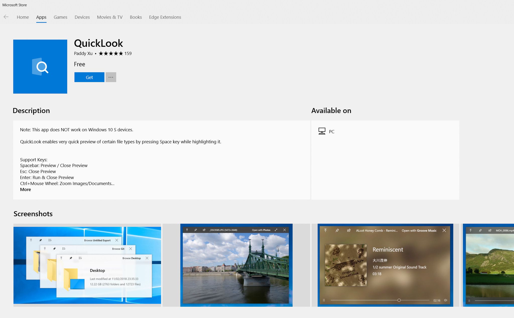The image size is (514, 318).
Task: Click close X on Browse Untitled Export preview
Action: click(x=117, y=240)
